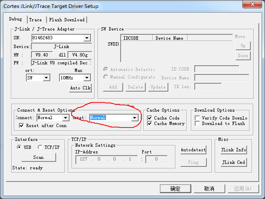Image resolution: width=265 pixels, height=199 pixels.
Task: Expand the SN serial number dropdown
Action: [87, 38]
